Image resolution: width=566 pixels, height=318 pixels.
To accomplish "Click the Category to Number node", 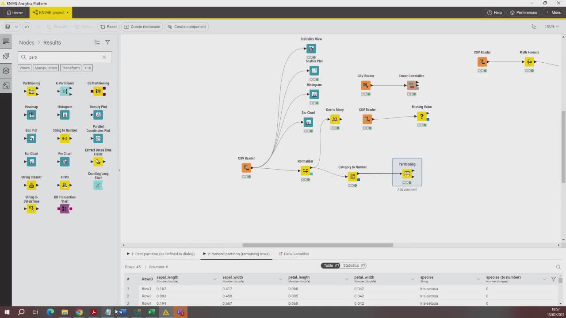I will [352, 177].
